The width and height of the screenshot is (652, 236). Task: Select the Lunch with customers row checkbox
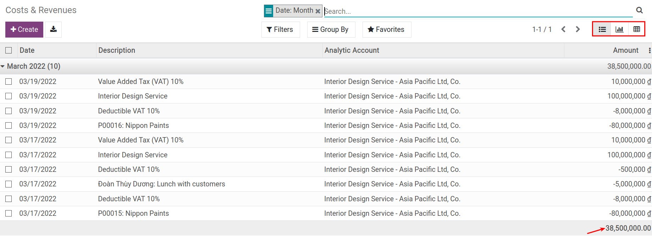tap(9, 184)
